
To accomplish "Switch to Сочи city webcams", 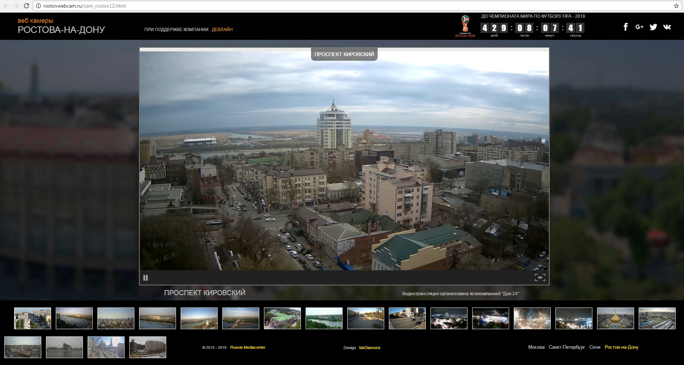I will point(595,347).
